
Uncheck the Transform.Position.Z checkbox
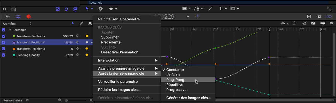click(x=3, y=49)
